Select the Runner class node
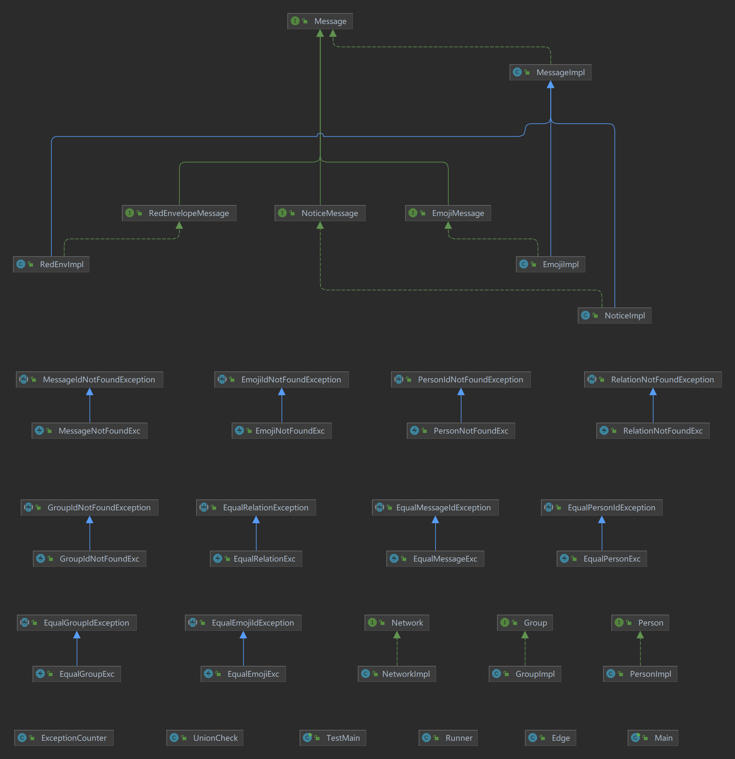 tap(448, 738)
